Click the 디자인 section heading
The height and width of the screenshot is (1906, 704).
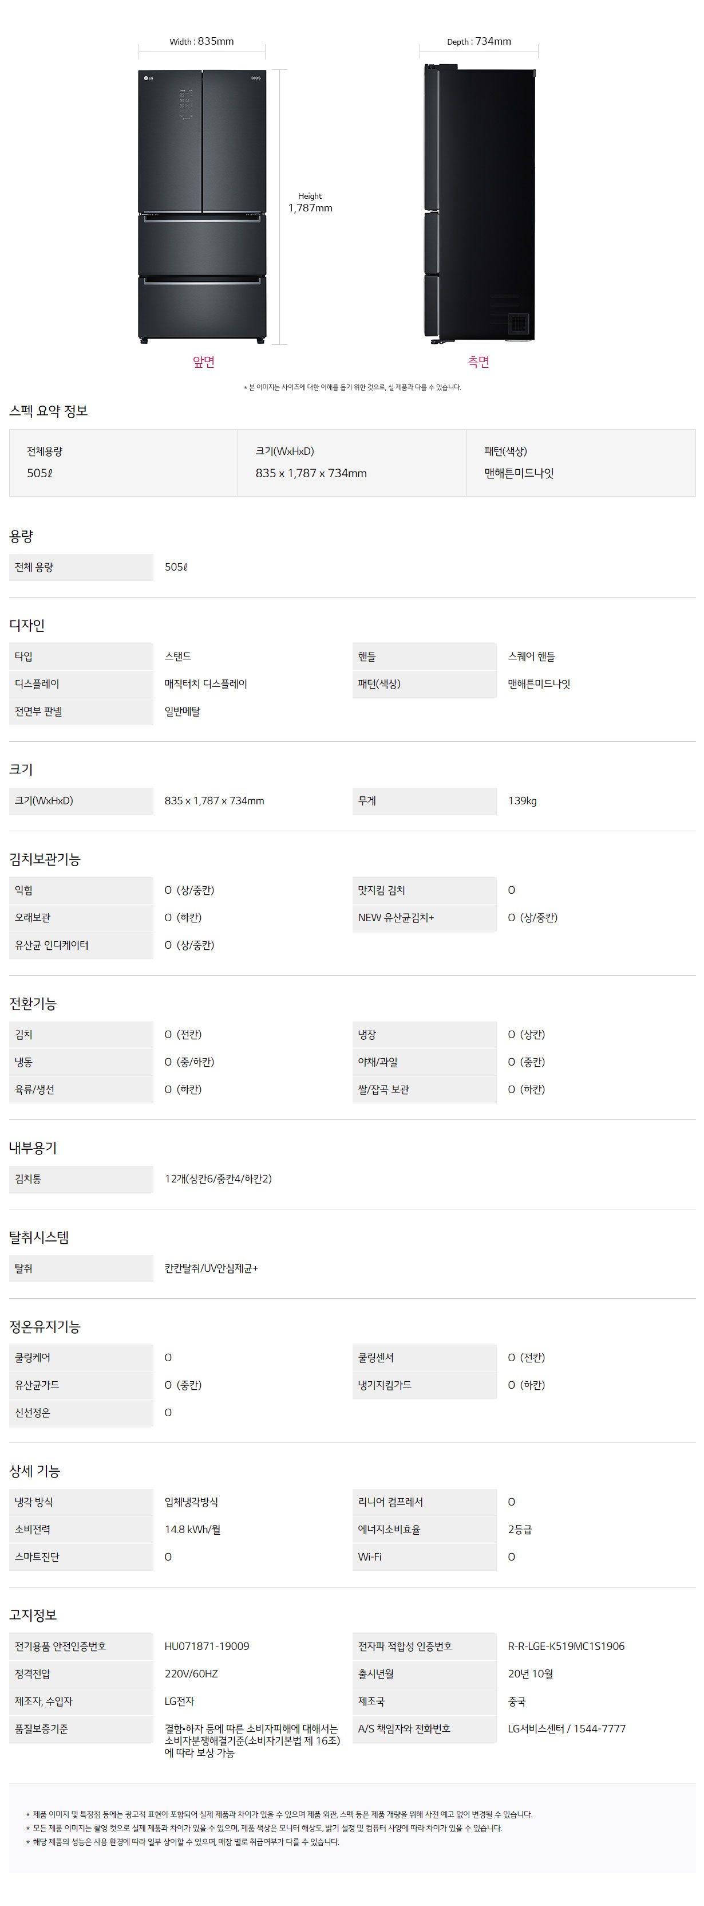pyautogui.click(x=27, y=625)
